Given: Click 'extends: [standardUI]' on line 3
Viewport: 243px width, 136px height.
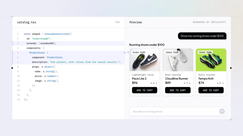Looking at the screenshot, I should coord(41,43).
